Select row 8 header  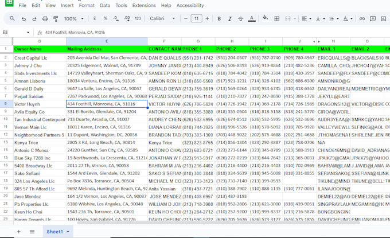pos(6,104)
